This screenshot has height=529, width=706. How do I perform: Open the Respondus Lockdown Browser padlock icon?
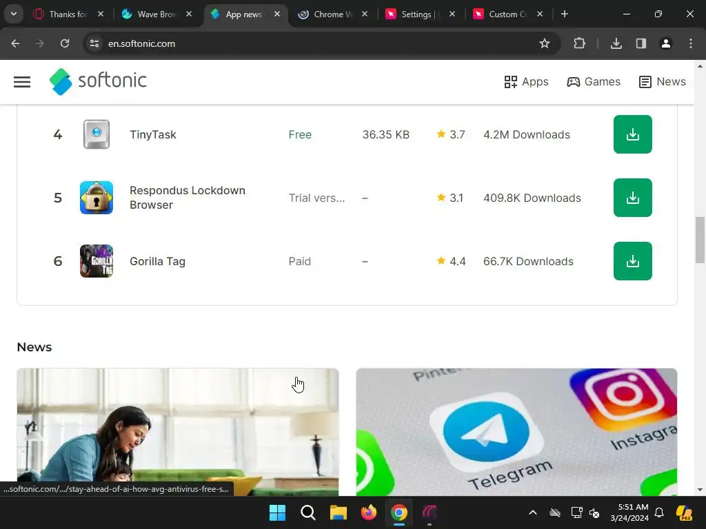pos(97,198)
